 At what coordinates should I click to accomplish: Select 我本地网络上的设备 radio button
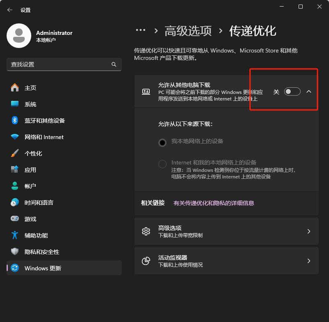click(162, 142)
